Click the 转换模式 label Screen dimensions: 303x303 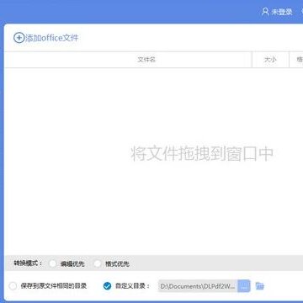(x=28, y=263)
